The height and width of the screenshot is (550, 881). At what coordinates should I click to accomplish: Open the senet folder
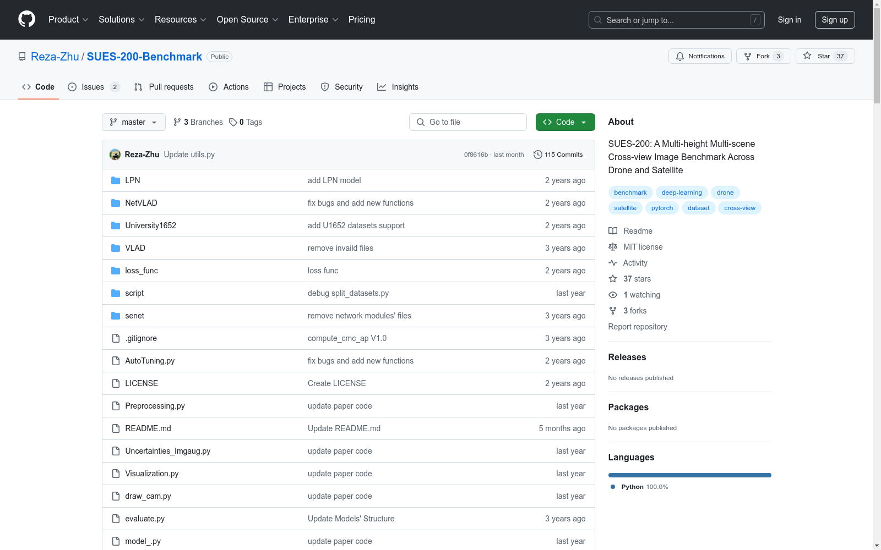click(134, 316)
